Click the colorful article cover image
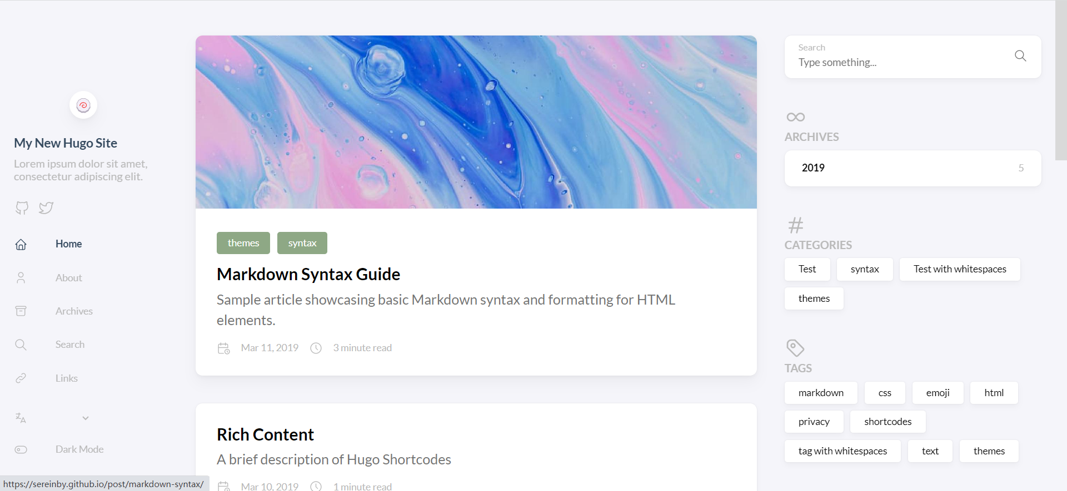The image size is (1067, 491). coord(476,122)
